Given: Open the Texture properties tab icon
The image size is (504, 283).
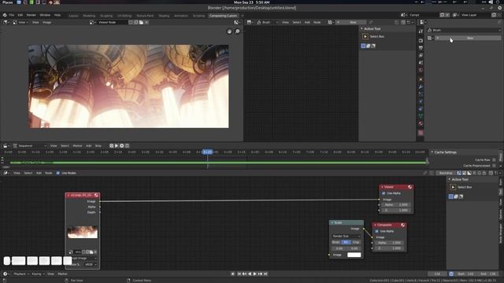Looking at the screenshot, I should tap(421, 133).
